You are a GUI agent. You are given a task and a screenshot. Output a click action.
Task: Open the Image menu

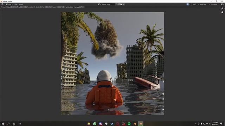21,5
